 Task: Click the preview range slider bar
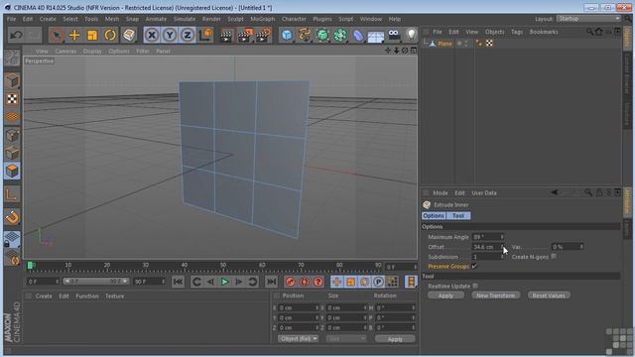[x=96, y=282]
